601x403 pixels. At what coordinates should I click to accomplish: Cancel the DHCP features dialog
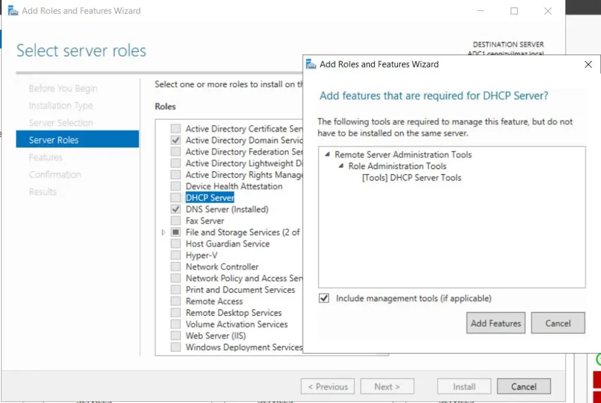click(558, 323)
